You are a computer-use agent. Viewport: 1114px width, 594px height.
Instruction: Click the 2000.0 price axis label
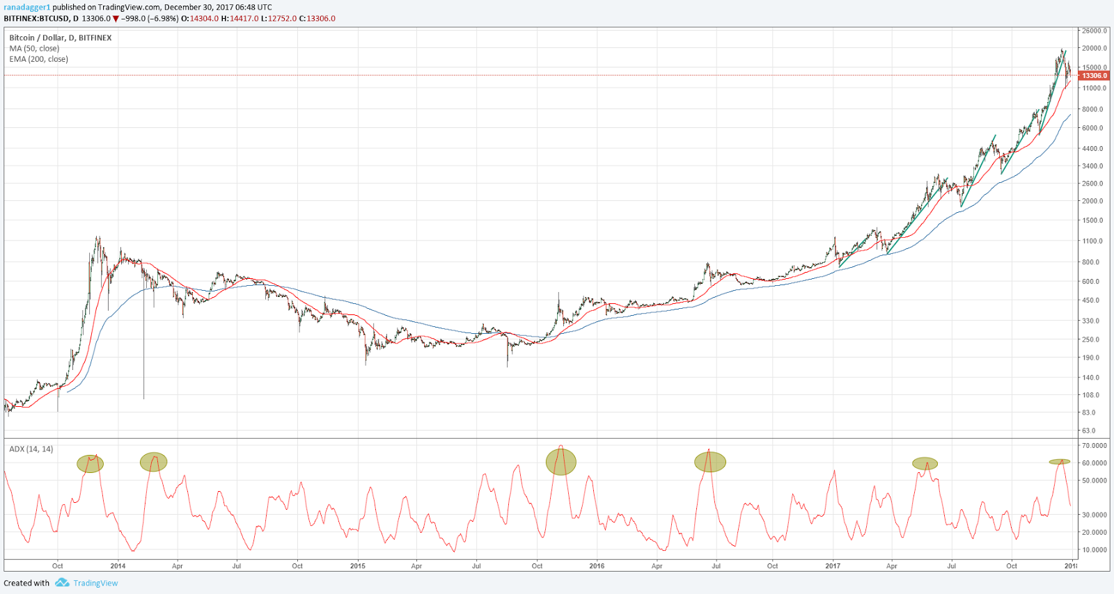[x=1092, y=201]
